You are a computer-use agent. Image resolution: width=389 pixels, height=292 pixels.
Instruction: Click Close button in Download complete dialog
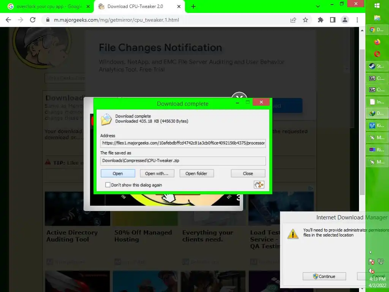pyautogui.click(x=248, y=173)
